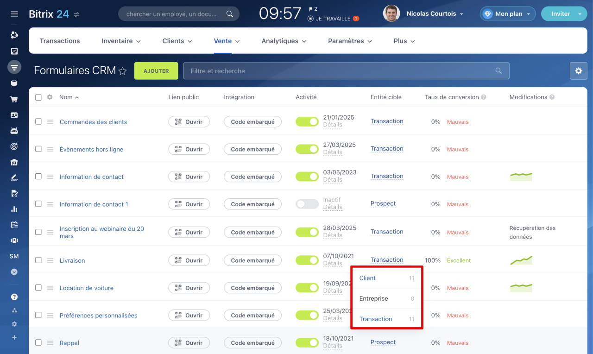Viewport: 593px width, 354px height.
Task: Check the Évènements hors ligne row checkbox
Action: pos(38,149)
